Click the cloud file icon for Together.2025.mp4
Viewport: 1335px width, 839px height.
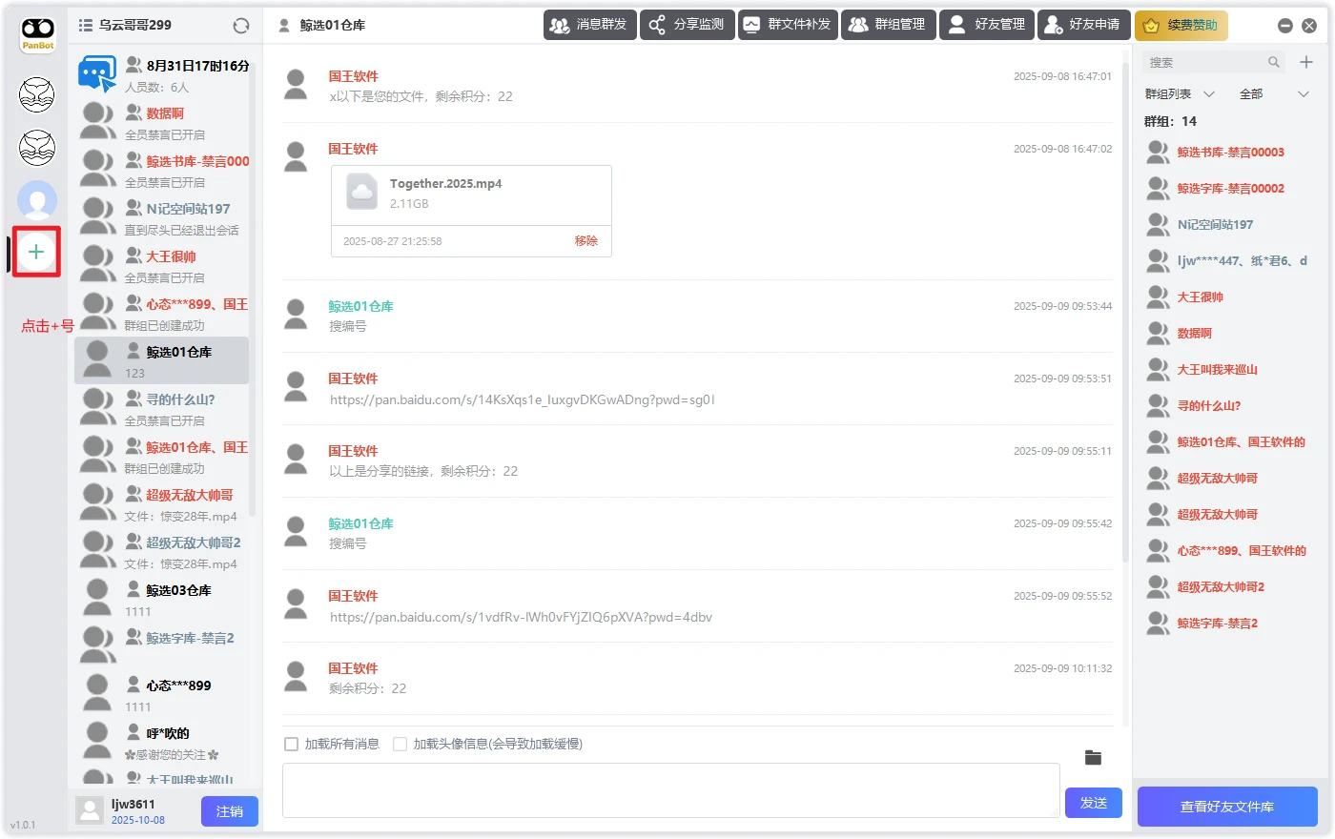(362, 192)
